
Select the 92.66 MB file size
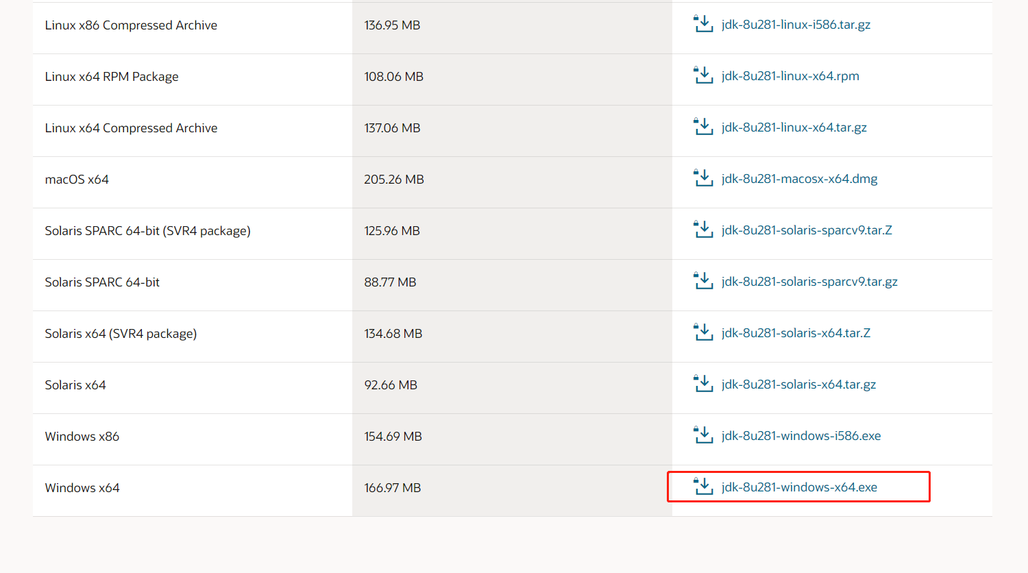(x=391, y=385)
